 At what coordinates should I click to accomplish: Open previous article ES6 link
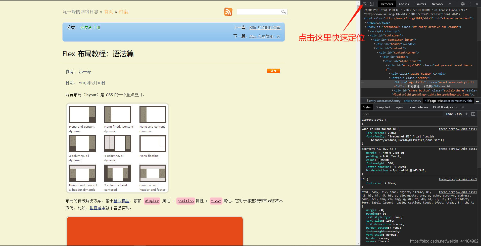pyautogui.click(x=265, y=28)
